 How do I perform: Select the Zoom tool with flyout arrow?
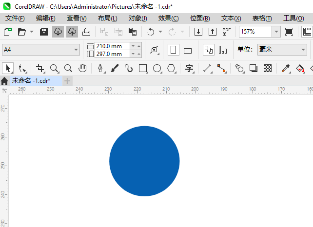click(54, 68)
